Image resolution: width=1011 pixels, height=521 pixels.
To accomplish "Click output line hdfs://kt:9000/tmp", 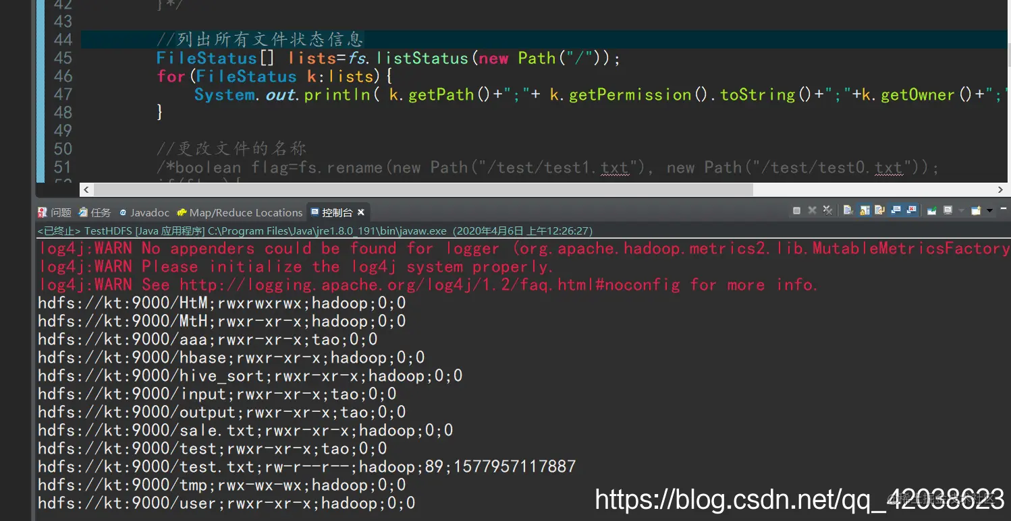I will (x=222, y=485).
